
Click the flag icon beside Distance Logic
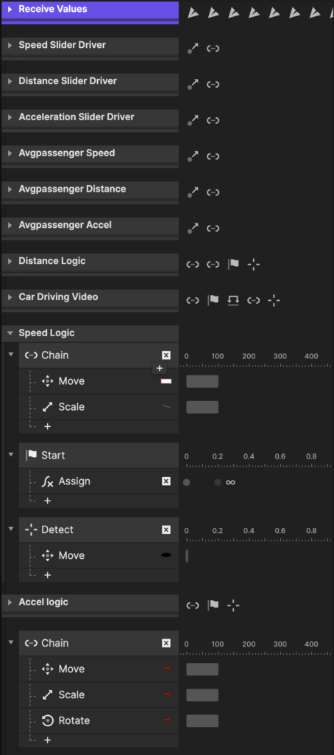233,265
